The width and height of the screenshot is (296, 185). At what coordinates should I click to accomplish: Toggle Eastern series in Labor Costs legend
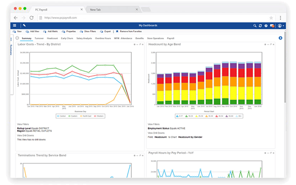click(x=73, y=116)
